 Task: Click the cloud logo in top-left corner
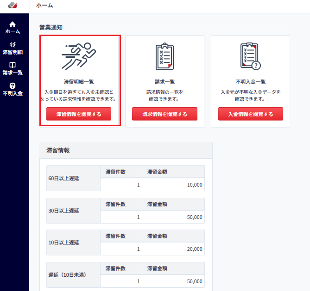pyautogui.click(x=13, y=6)
